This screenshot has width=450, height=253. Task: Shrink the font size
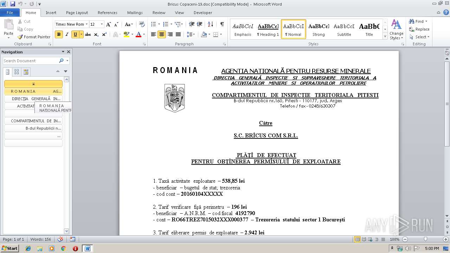click(116, 24)
